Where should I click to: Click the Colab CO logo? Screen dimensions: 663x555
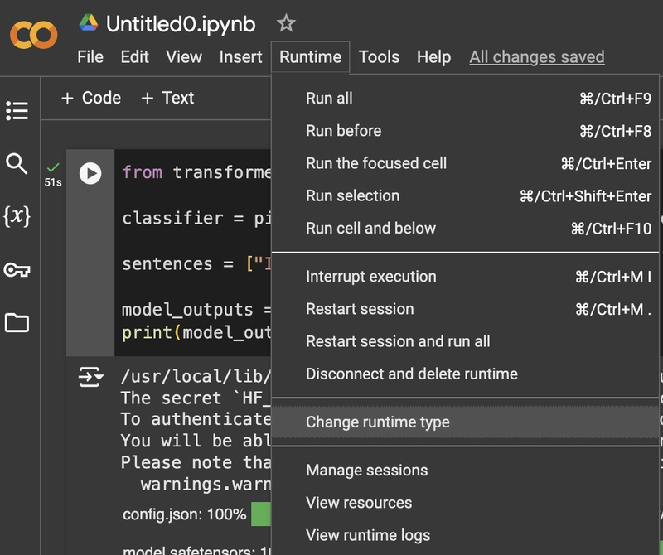tap(34, 35)
